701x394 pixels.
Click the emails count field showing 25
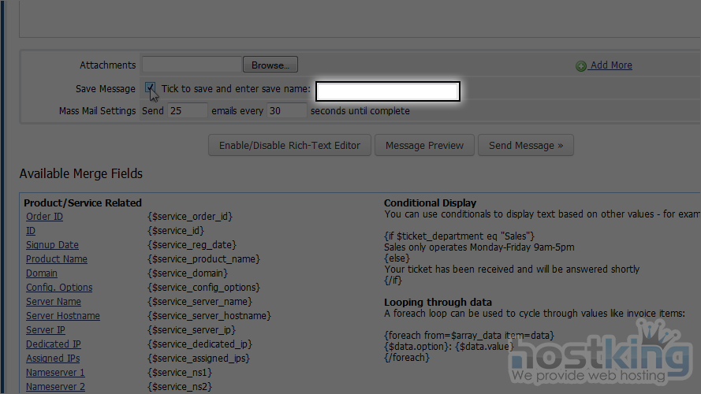pos(187,111)
